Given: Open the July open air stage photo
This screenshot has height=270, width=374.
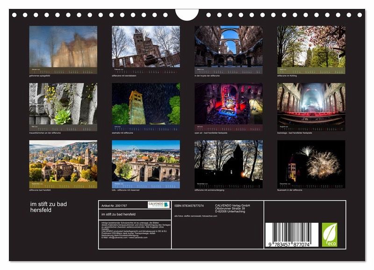Looking at the screenshot, I should pyautogui.click(x=229, y=103).
